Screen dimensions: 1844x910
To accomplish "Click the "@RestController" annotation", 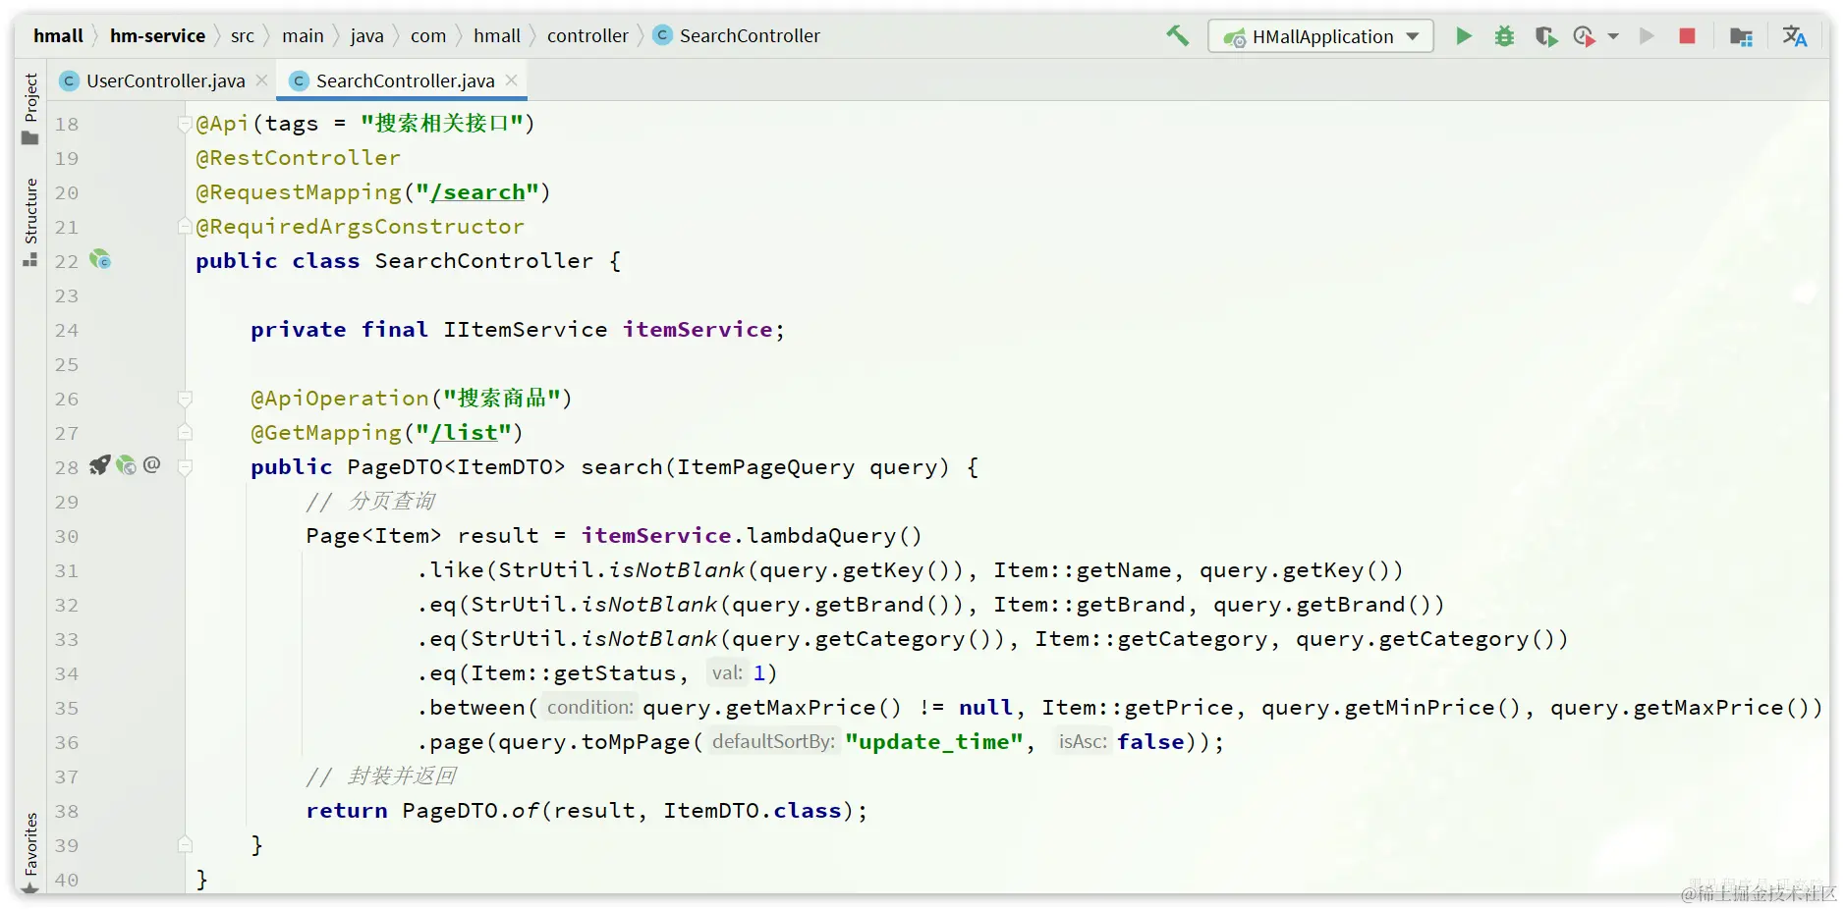I will [x=298, y=158].
